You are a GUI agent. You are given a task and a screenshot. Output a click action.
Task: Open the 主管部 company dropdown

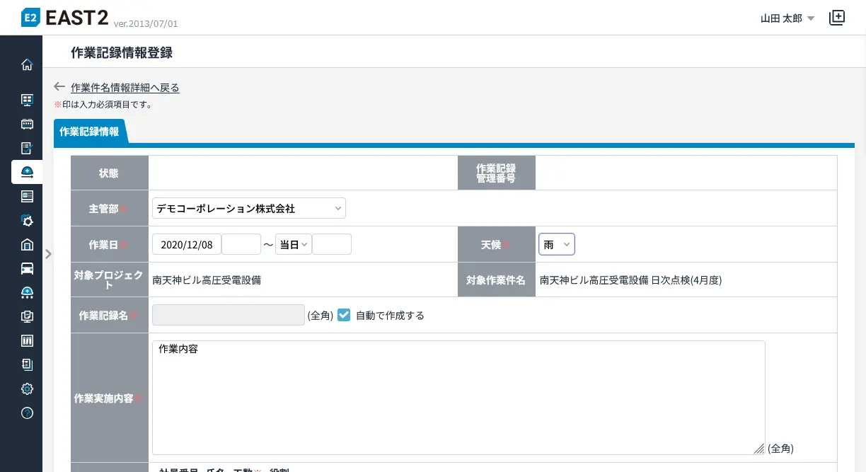point(248,209)
